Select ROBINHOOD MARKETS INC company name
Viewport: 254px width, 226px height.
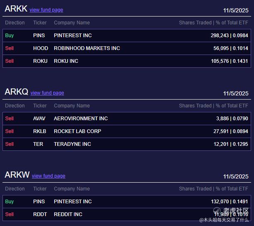pyautogui.click(x=87, y=48)
